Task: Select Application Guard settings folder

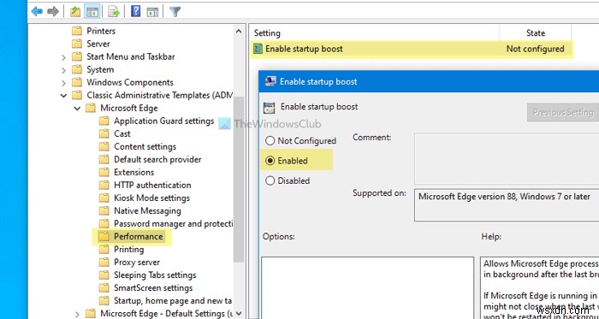Action: (164, 121)
